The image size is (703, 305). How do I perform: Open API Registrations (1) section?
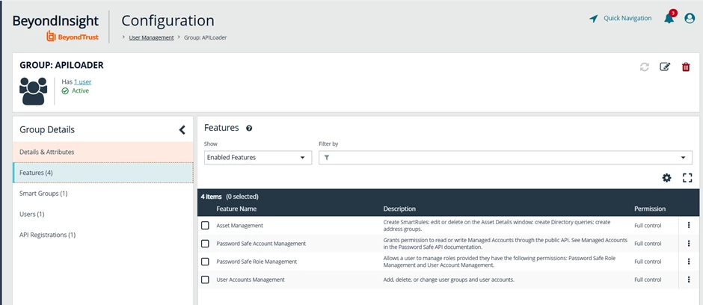pyautogui.click(x=103, y=235)
